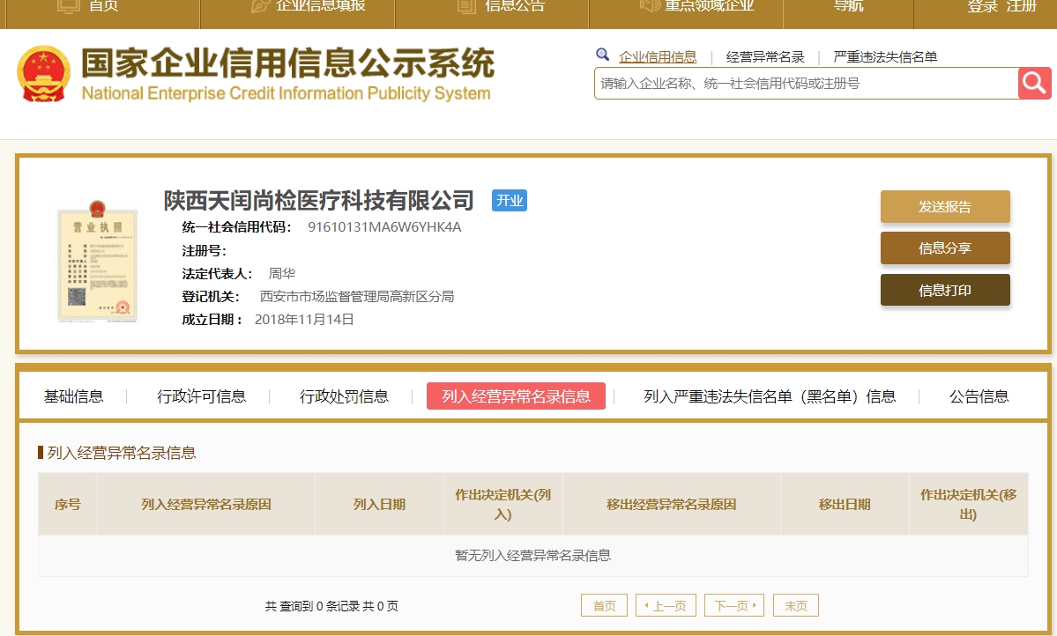
Task: Click the 开业 status badge
Action: [x=510, y=200]
